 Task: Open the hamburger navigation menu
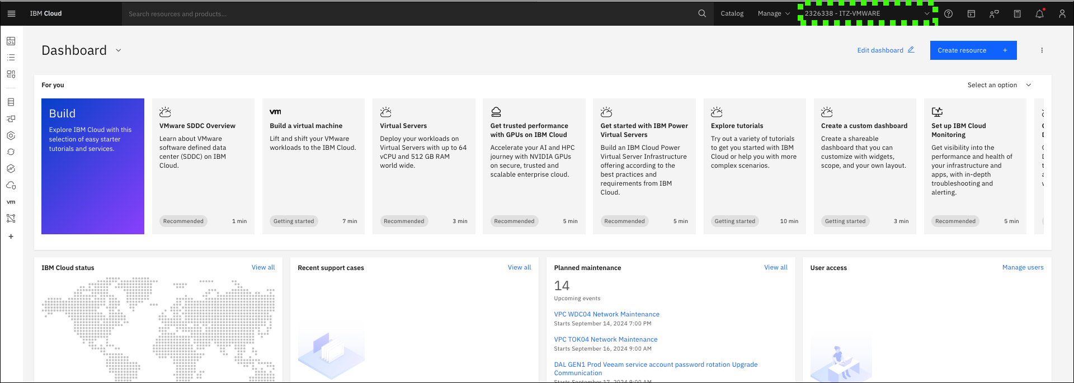click(11, 13)
